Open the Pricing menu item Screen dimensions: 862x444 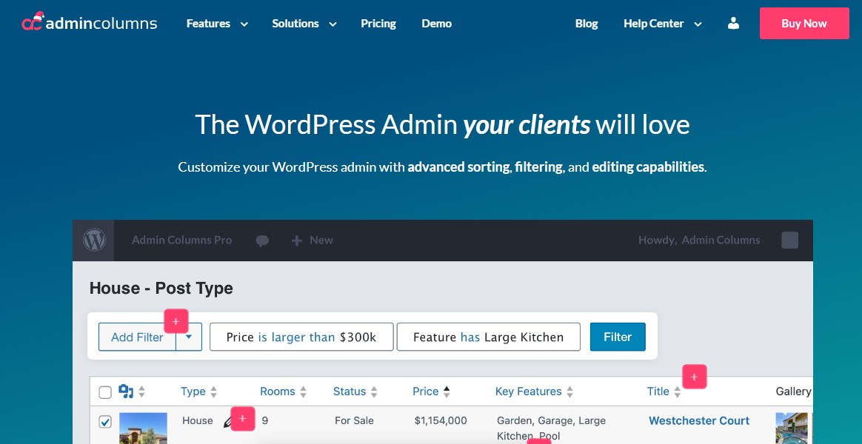pos(378,23)
